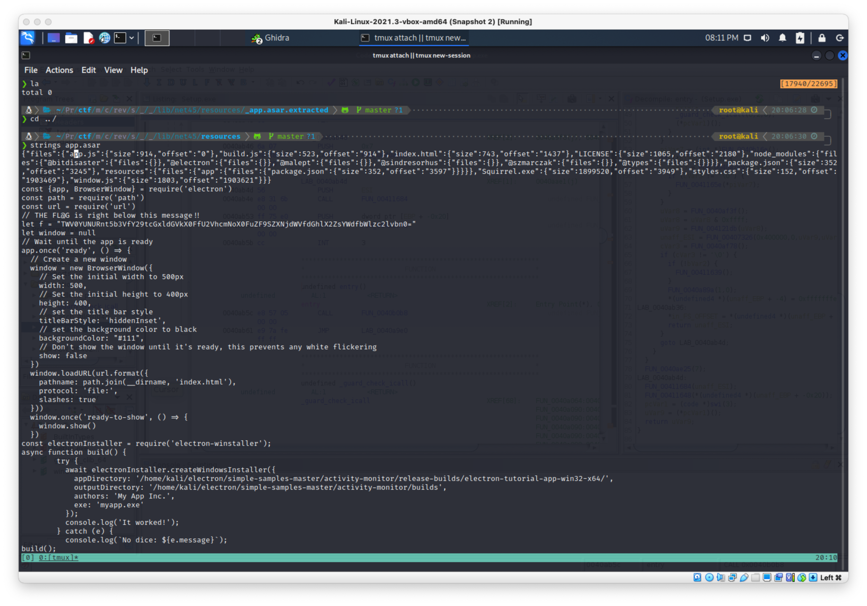Click the Left ⌘ host key label
Screen dimensions: 867x606
(831, 578)
